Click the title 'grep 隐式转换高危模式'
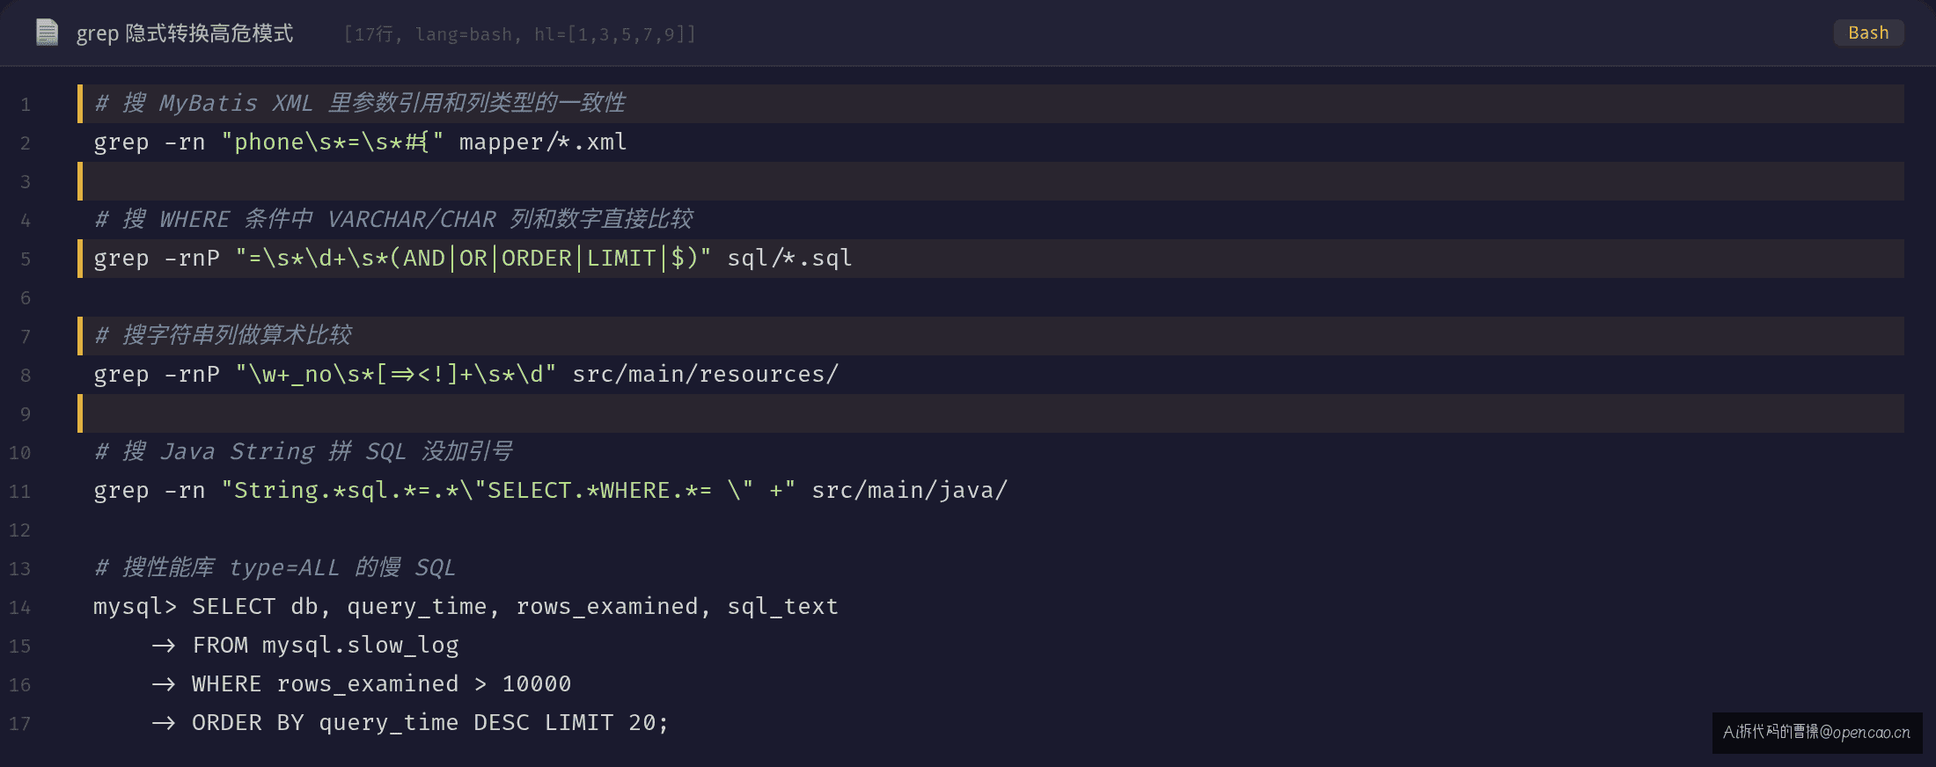 pos(185,33)
